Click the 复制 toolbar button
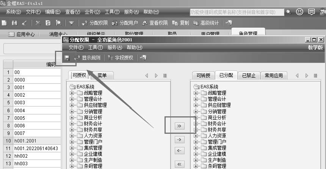This screenshot has height=169, width=326. pos(181,23)
